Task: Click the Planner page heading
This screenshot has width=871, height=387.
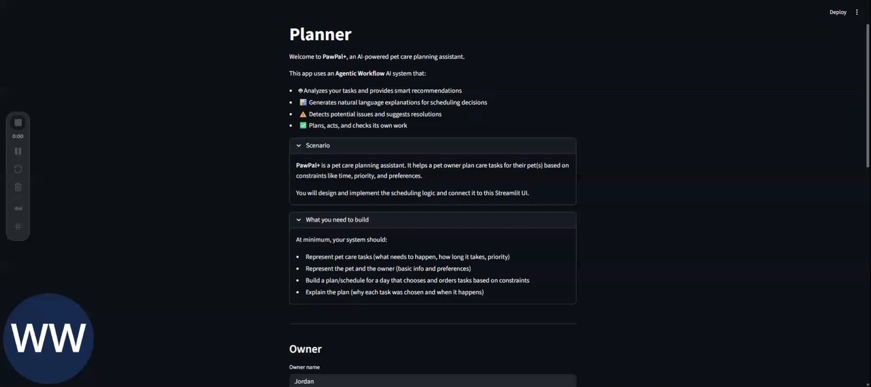Action: [321, 35]
